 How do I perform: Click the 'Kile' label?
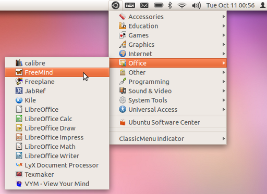[x=30, y=100]
